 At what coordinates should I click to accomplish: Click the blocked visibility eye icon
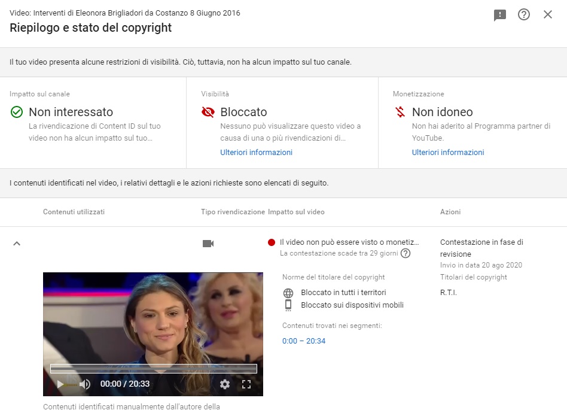[209, 112]
